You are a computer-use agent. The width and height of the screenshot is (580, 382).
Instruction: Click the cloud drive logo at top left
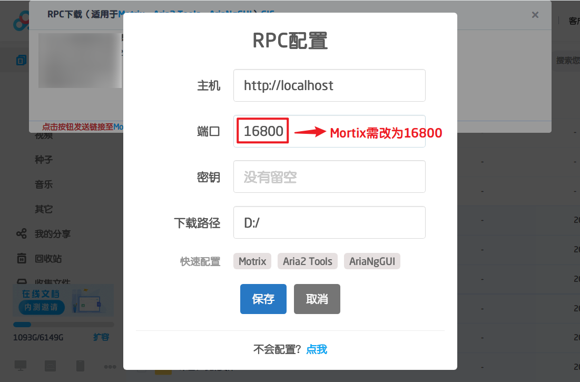pos(21,21)
